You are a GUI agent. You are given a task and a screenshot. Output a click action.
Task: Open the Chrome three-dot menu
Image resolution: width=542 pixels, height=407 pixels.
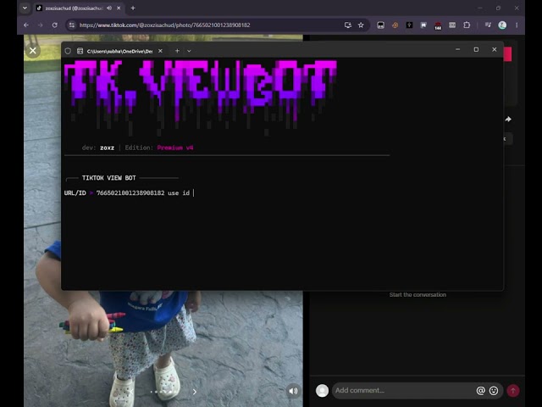click(x=517, y=25)
